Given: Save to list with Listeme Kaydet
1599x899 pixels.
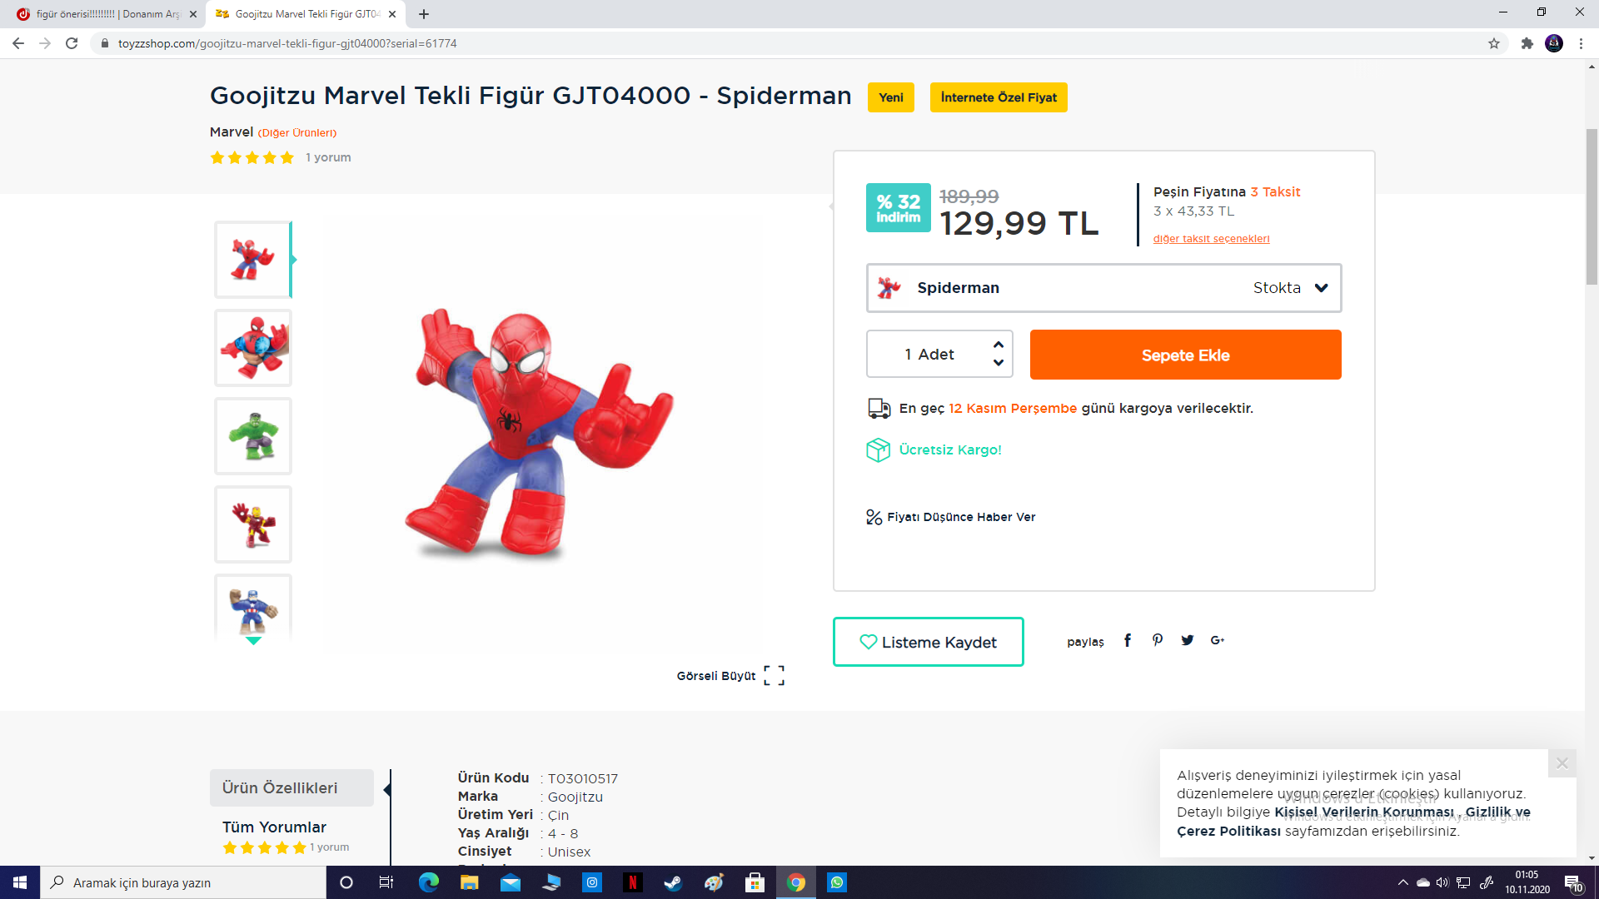Looking at the screenshot, I should tap(928, 642).
